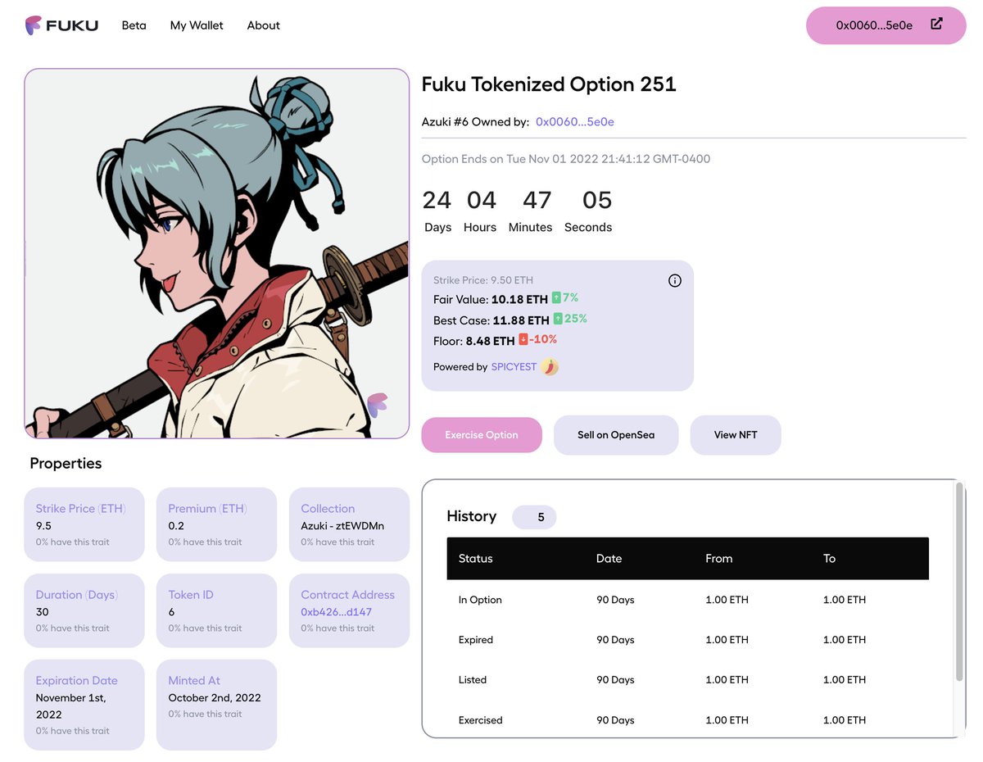Viewport: 983px width, 762px height.
Task: Click the external link icon in wallet button
Action: coord(937,24)
